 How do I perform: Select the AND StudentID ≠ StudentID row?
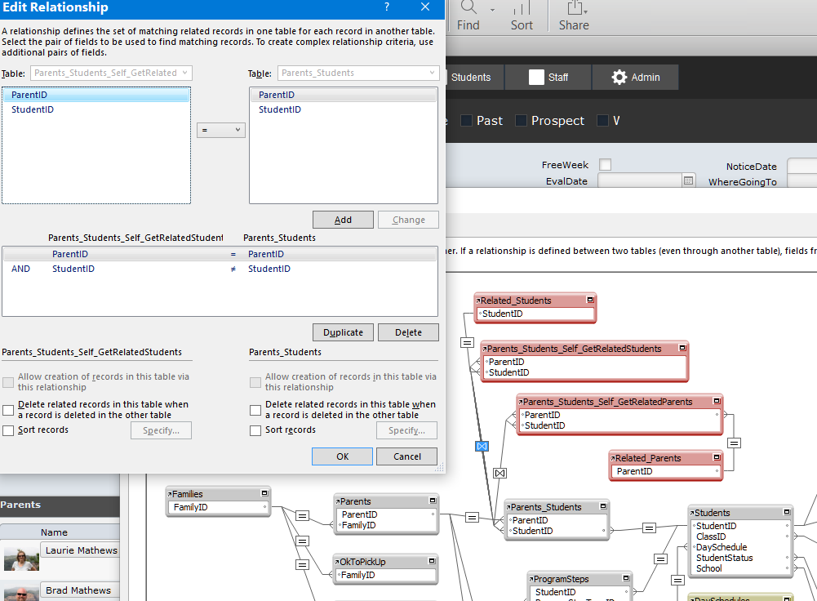click(220, 269)
